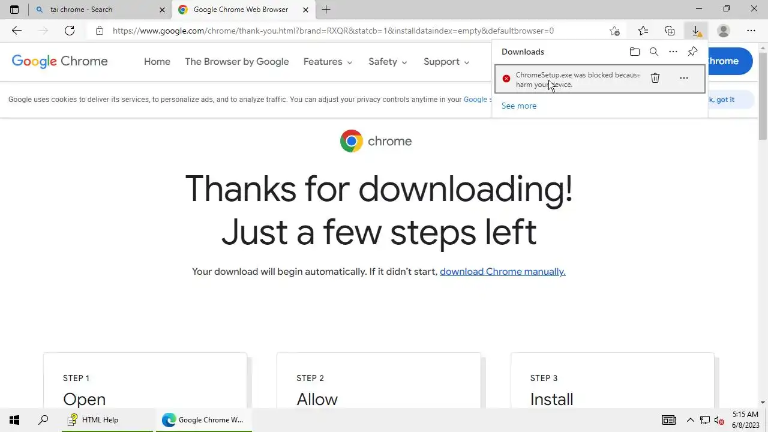The height and width of the screenshot is (432, 768).
Task: Click the muted volume tray icon
Action: (719, 420)
